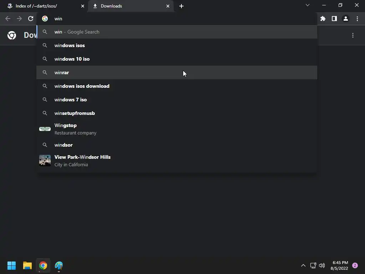
Task: Click the Google icon in the address bar
Action: (x=45, y=19)
